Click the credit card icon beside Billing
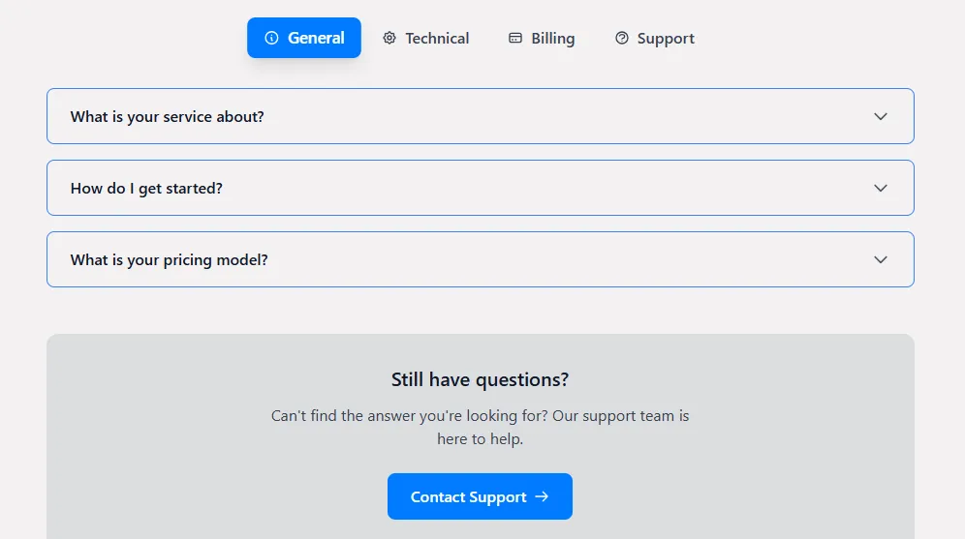Image resolution: width=965 pixels, height=539 pixels. tap(515, 38)
